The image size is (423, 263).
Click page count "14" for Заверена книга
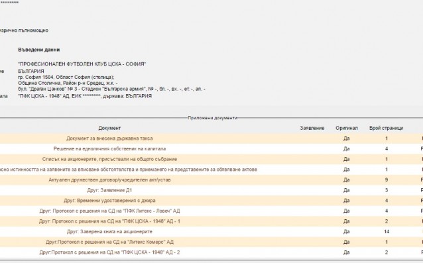[x=387, y=232]
